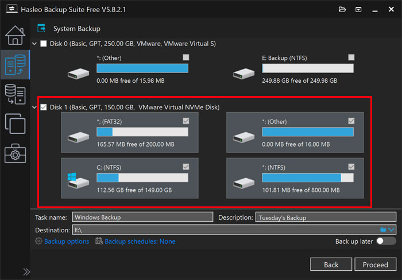Click usage bar of Disk 0 Other partition
Image resolution: width=402 pixels, height=280 pixels.
[x=142, y=68]
